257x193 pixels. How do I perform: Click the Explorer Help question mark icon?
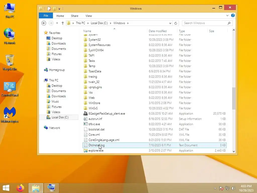click(233, 15)
